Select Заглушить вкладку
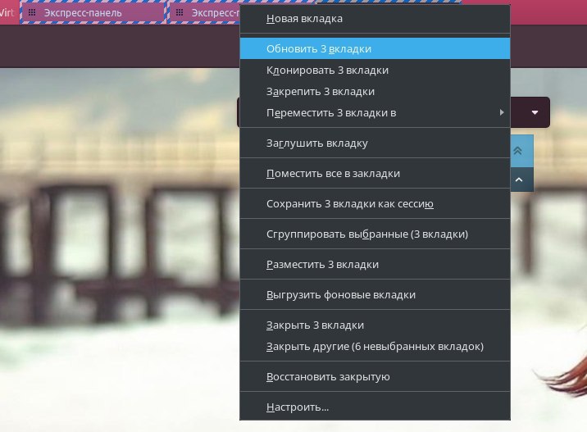The width and height of the screenshot is (587, 432). pos(375,143)
